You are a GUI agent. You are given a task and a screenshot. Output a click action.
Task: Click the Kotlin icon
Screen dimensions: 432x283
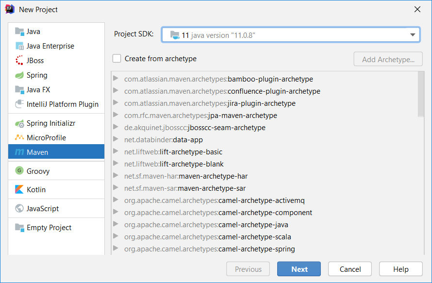(x=19, y=190)
